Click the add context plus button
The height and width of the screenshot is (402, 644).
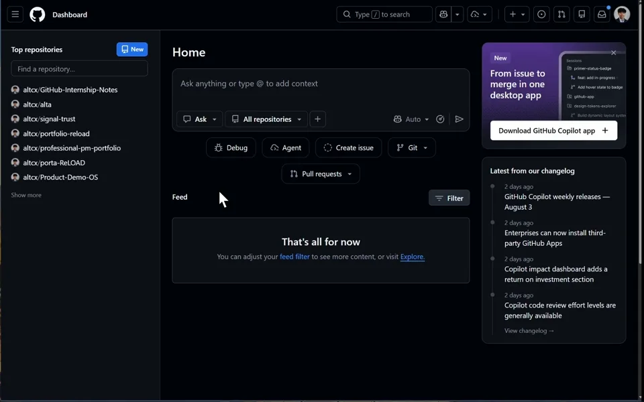pyautogui.click(x=317, y=119)
